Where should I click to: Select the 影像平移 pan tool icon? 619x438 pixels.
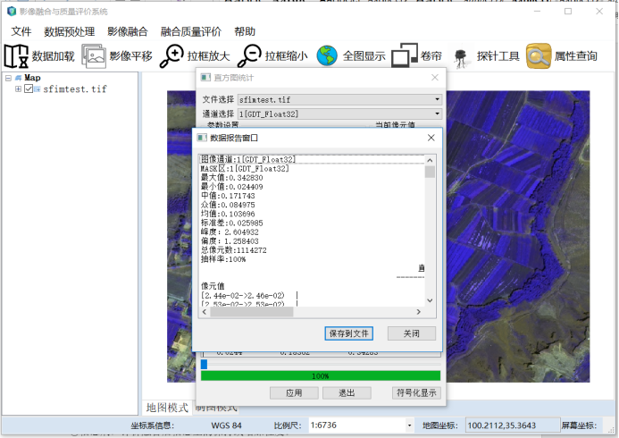(x=94, y=56)
